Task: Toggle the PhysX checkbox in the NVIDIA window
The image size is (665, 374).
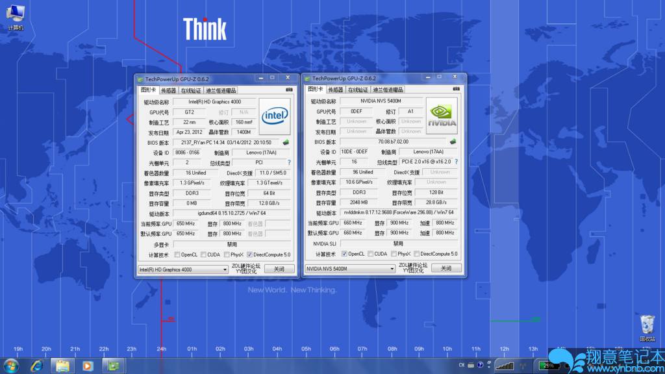Action: (x=394, y=254)
